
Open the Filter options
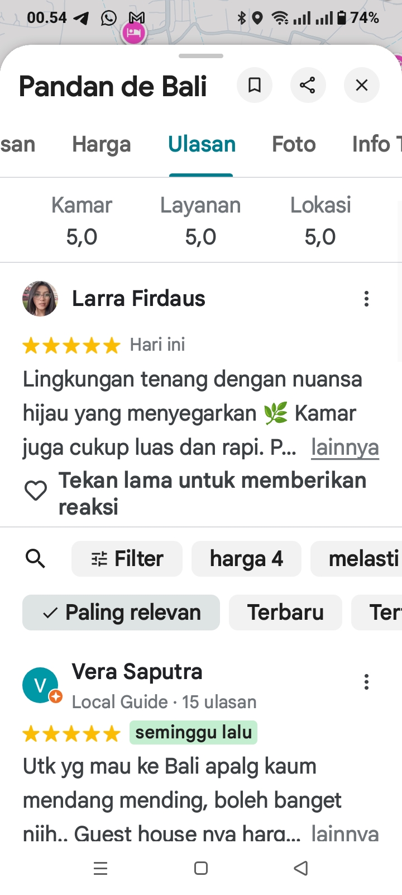(x=127, y=559)
